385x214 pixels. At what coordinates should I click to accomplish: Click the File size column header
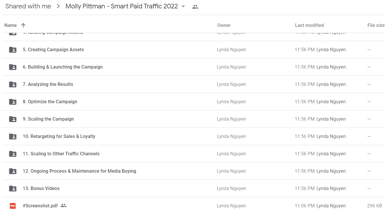tap(376, 25)
